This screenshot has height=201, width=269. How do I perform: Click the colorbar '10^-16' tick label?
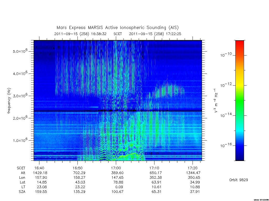226,145
